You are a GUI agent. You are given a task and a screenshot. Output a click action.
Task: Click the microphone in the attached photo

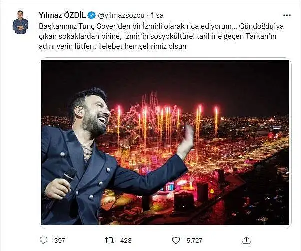click(69, 175)
